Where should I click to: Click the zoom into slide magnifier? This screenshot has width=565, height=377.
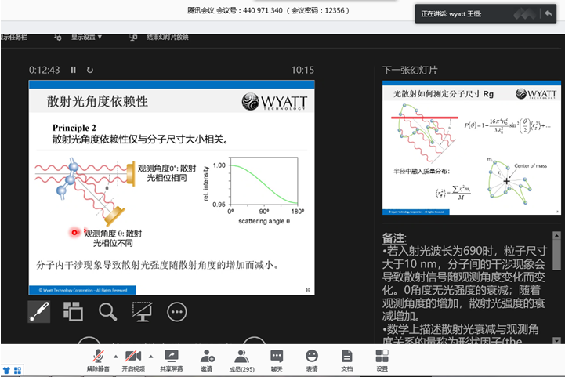point(108,311)
